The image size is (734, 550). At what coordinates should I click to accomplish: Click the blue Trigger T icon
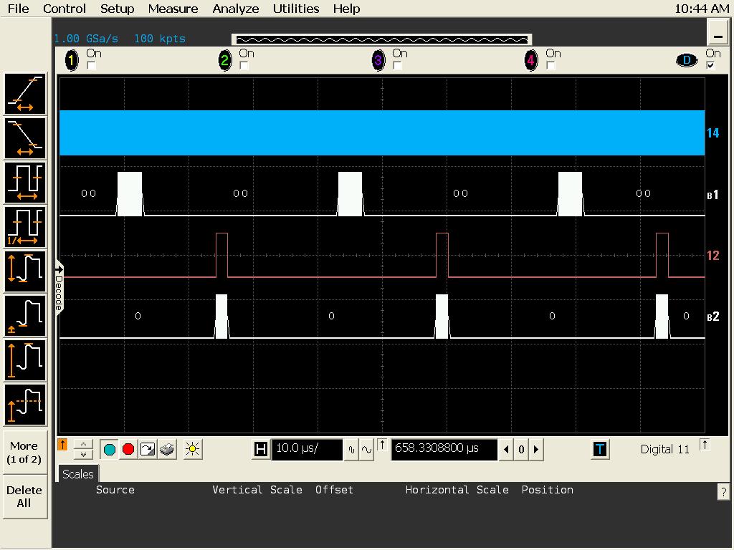tap(600, 450)
